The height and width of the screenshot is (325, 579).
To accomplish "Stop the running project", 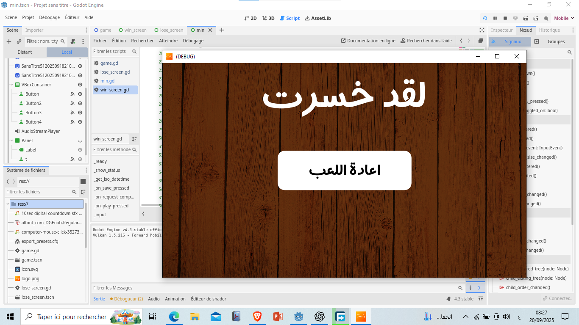I will tap(505, 18).
